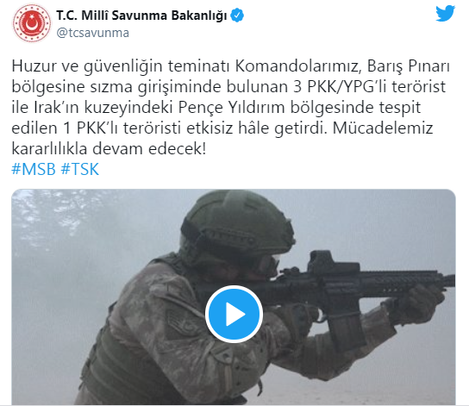This screenshot has width=469, height=406.
Task: Open the #MSB hashtag link
Action: pos(34,169)
